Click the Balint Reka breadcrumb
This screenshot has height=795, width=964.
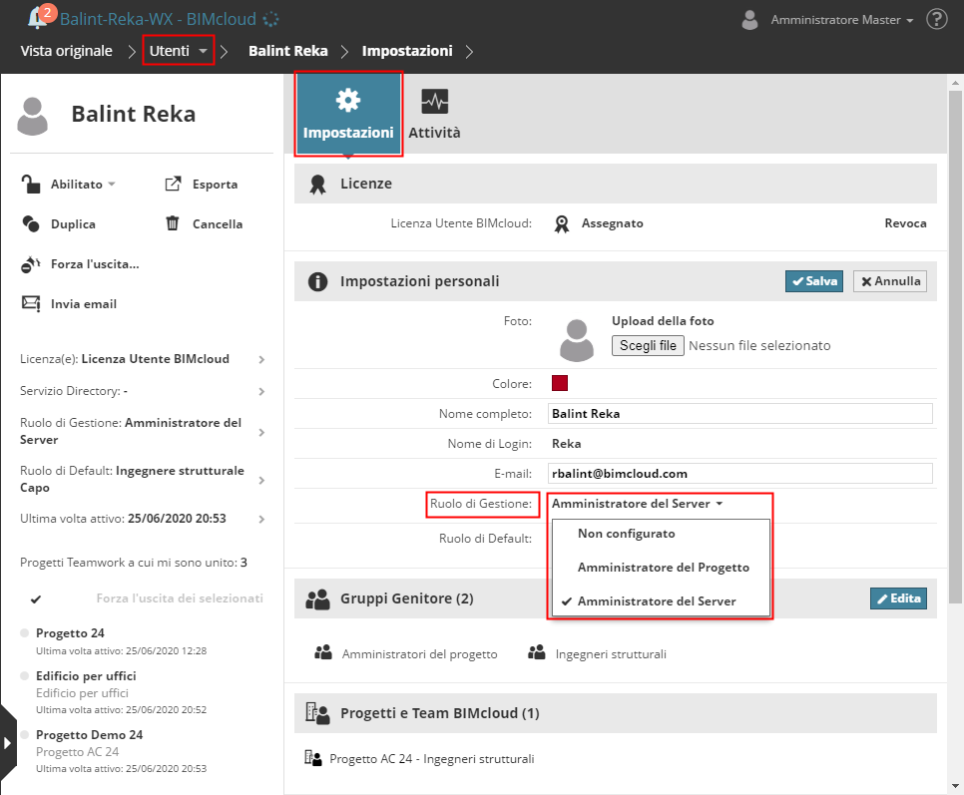point(287,51)
